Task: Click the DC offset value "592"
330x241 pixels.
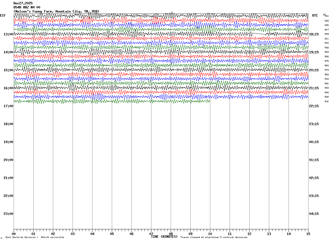Action: tap(326, 48)
